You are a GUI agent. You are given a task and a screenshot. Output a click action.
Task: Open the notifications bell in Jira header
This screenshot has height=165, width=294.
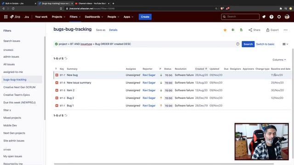click(x=264, y=17)
